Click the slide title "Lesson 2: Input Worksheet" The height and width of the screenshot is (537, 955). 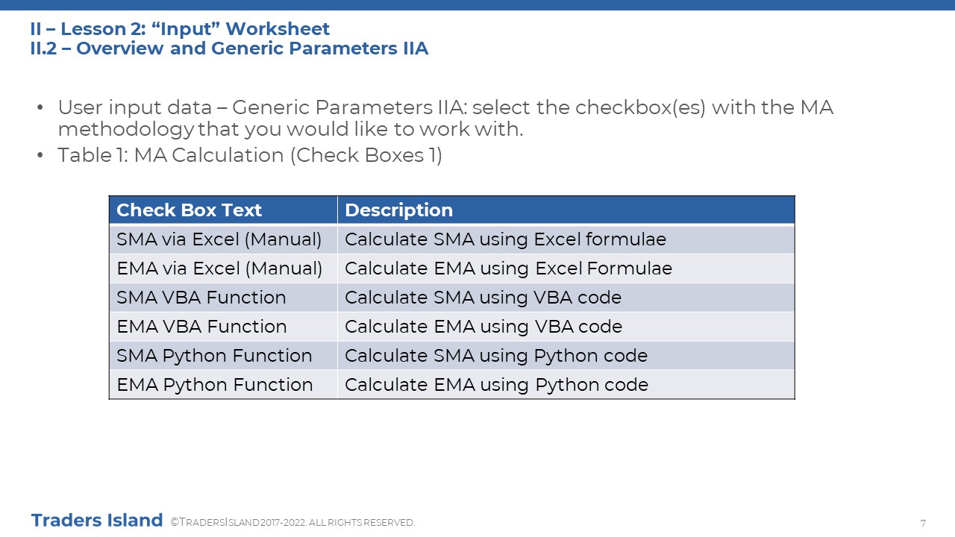tap(180, 29)
